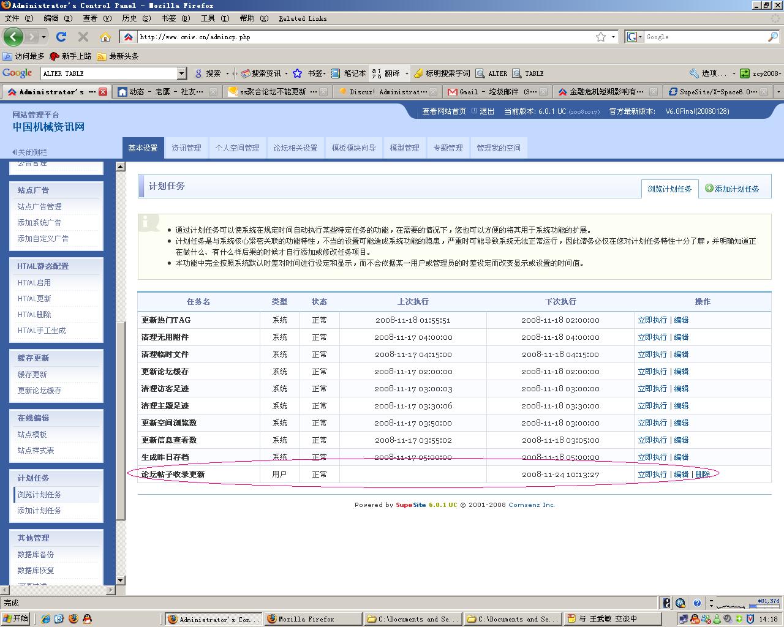Click Comsenz Inc. footer link

pyautogui.click(x=531, y=505)
